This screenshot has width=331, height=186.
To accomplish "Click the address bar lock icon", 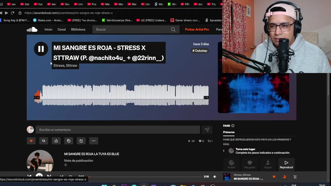I will point(20,13).
